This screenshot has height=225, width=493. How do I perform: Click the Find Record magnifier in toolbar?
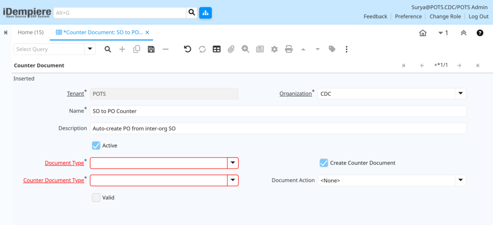click(108, 49)
